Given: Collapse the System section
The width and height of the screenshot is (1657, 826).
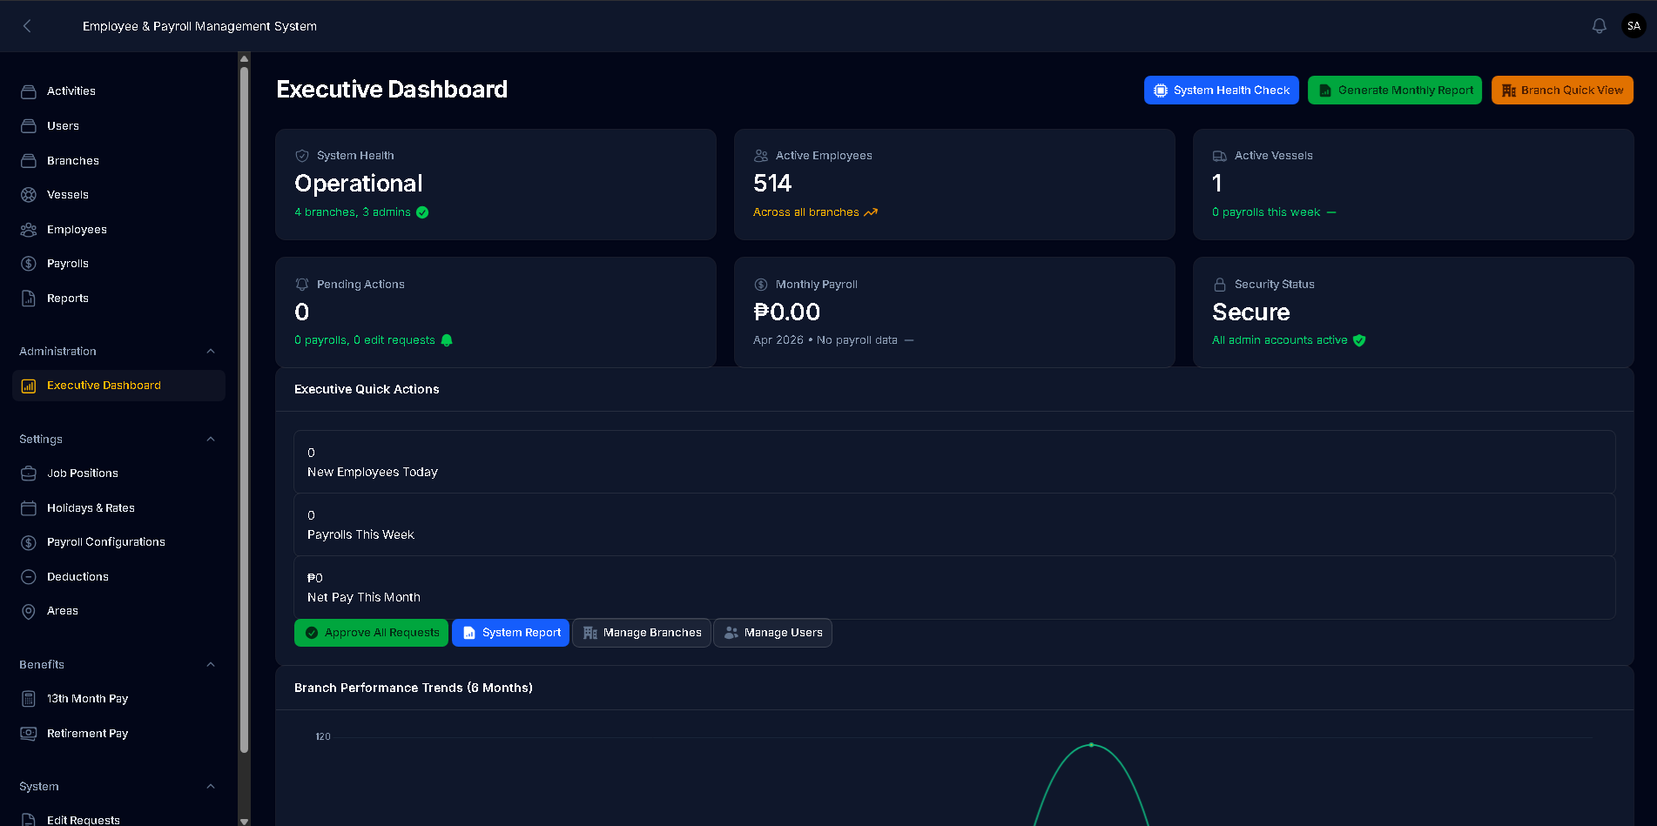Looking at the screenshot, I should click(211, 787).
